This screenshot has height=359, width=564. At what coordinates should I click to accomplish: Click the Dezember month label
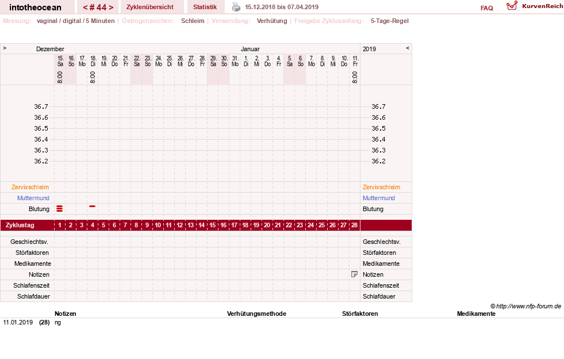(50, 49)
